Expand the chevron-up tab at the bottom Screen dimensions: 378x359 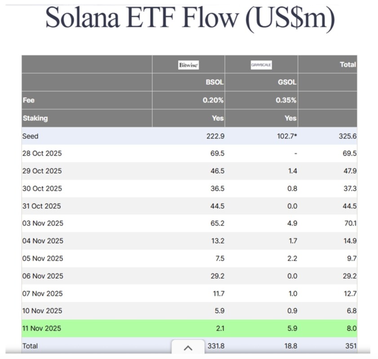click(188, 348)
